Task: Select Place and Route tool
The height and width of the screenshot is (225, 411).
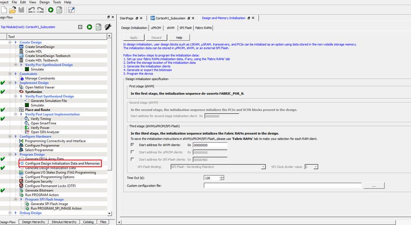Action: pyautogui.click(x=38, y=110)
